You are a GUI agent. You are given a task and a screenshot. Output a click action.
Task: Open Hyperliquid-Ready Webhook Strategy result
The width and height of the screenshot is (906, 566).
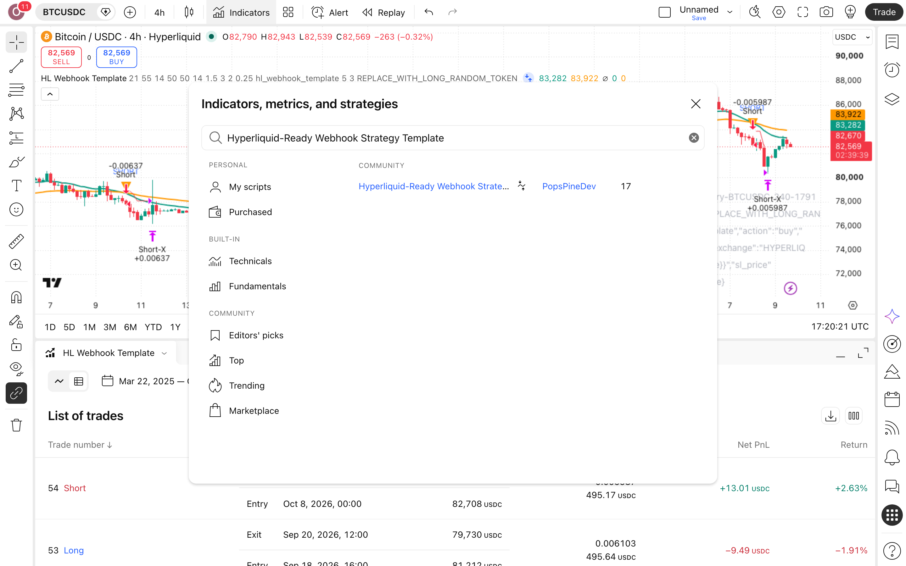coord(433,186)
